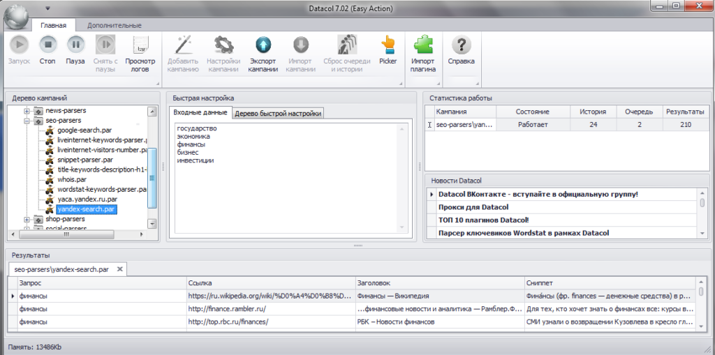This screenshot has width=715, height=355.
Task: Switch to the Главная ribbon tab
Action: [x=53, y=26]
